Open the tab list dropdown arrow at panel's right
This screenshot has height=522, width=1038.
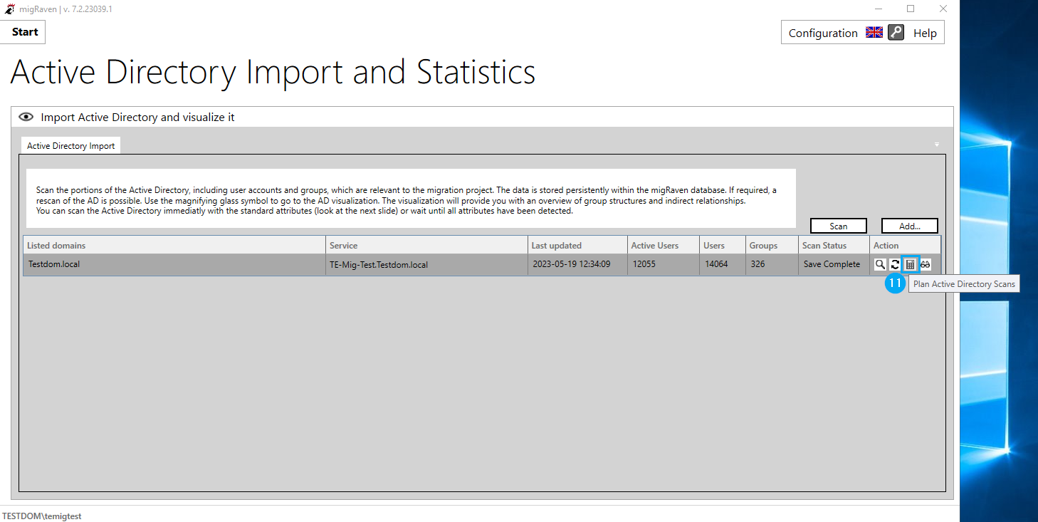(937, 145)
